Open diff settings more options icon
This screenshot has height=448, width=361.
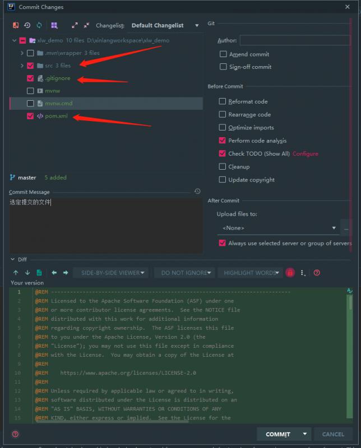click(x=303, y=273)
